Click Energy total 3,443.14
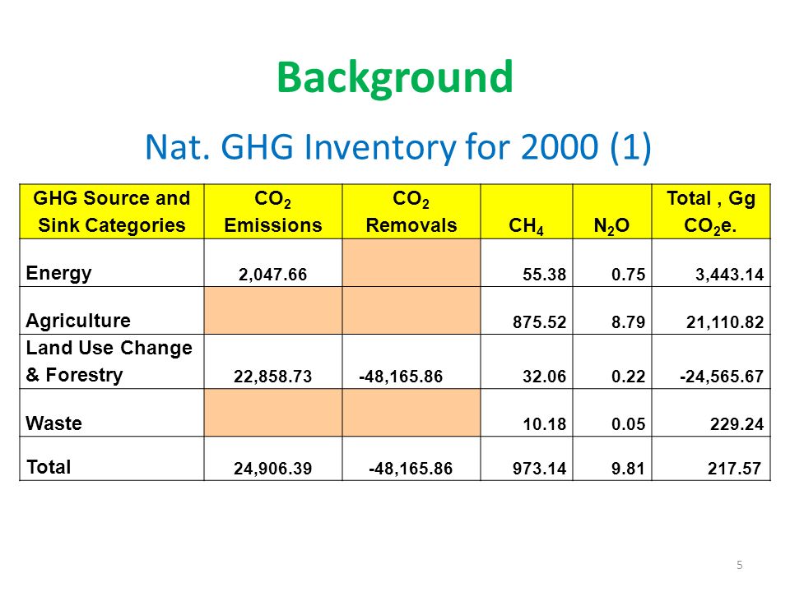This screenshot has width=790, height=592. pyautogui.click(x=730, y=275)
